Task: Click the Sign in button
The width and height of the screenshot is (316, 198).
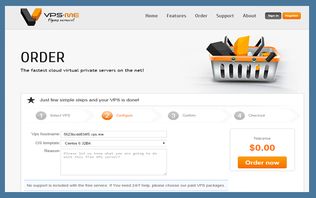Action: point(273,16)
